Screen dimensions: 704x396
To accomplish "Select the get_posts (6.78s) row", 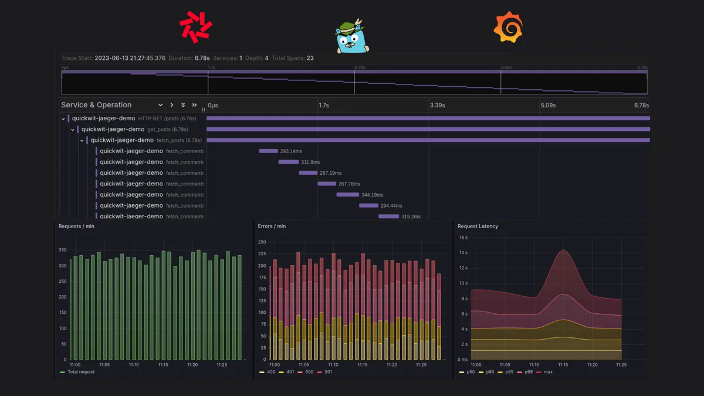I will 356,129.
